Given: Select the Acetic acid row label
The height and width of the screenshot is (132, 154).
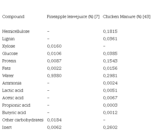Looking at the screenshot, I should coord(13,98).
